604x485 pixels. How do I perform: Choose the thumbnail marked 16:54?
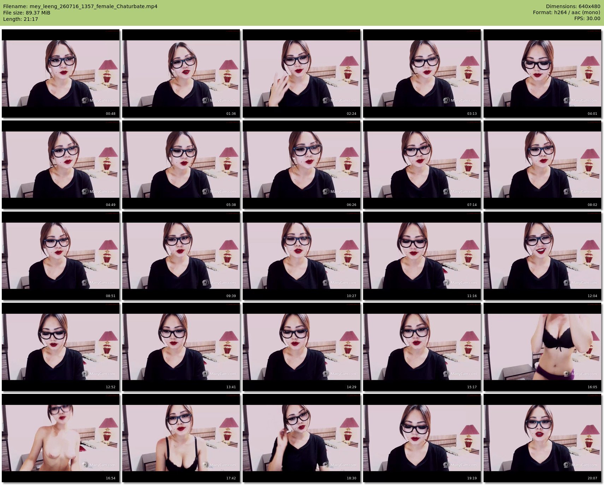pyautogui.click(x=61, y=438)
